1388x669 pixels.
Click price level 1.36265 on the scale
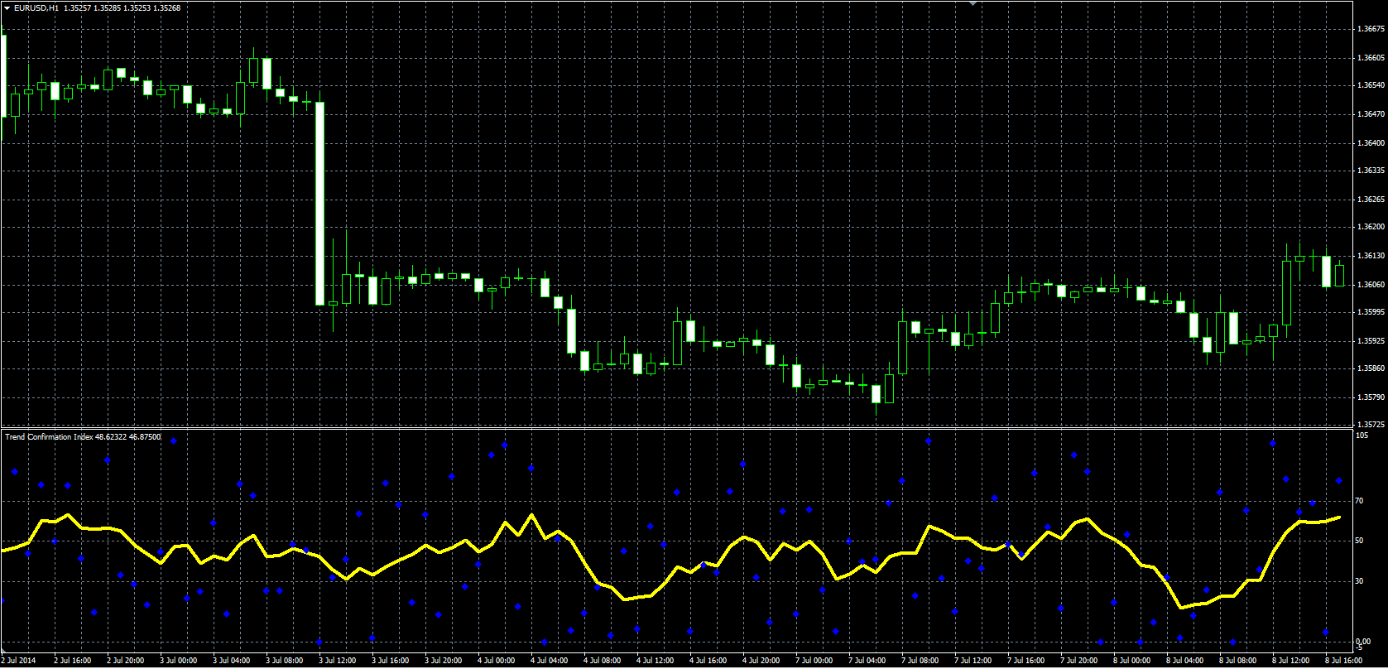[1371, 200]
